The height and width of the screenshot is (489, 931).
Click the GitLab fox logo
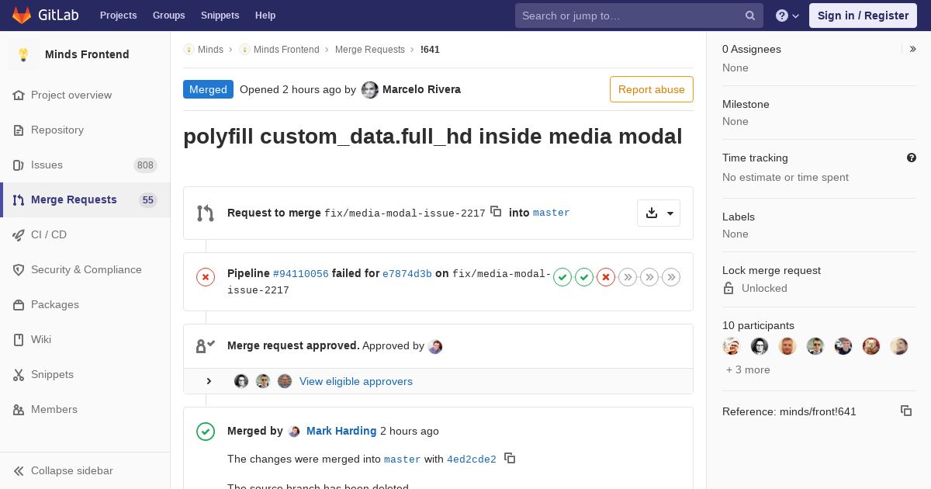(x=22, y=16)
